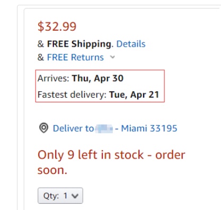Click the Miami 33195 zip text
This screenshot has width=221, height=210.
pos(149,128)
